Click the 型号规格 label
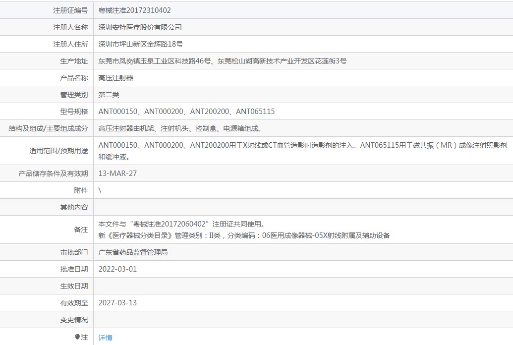Image resolution: width=513 pixels, height=345 pixels. 74,112
